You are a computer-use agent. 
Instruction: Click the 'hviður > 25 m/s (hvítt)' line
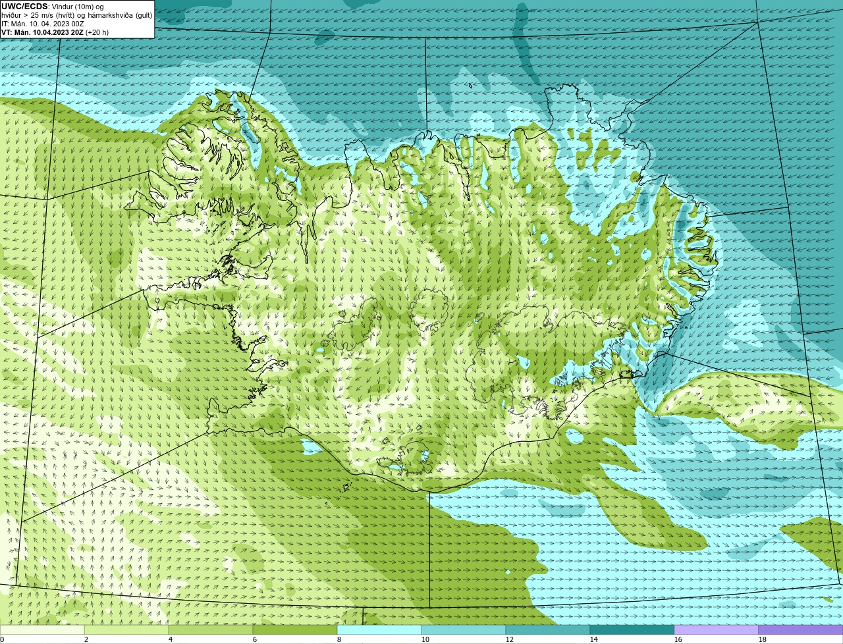pos(77,14)
